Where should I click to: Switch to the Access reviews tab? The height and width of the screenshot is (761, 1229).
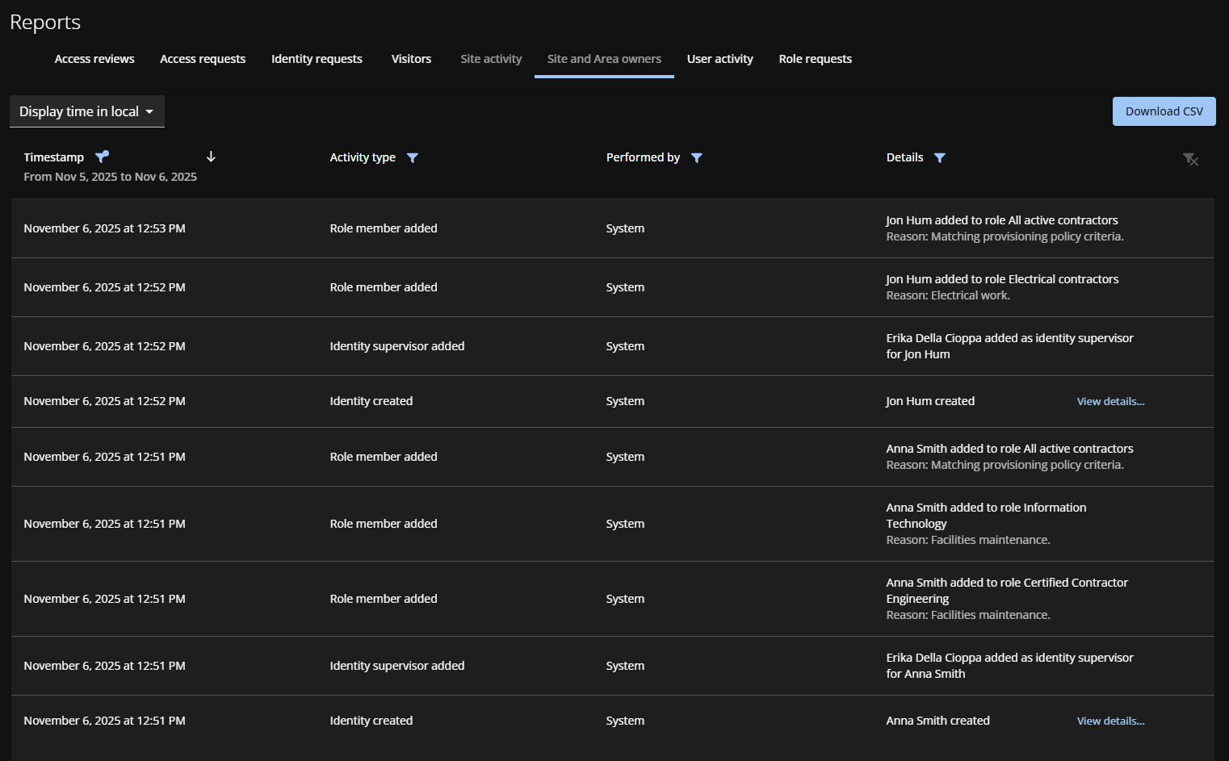pos(94,58)
